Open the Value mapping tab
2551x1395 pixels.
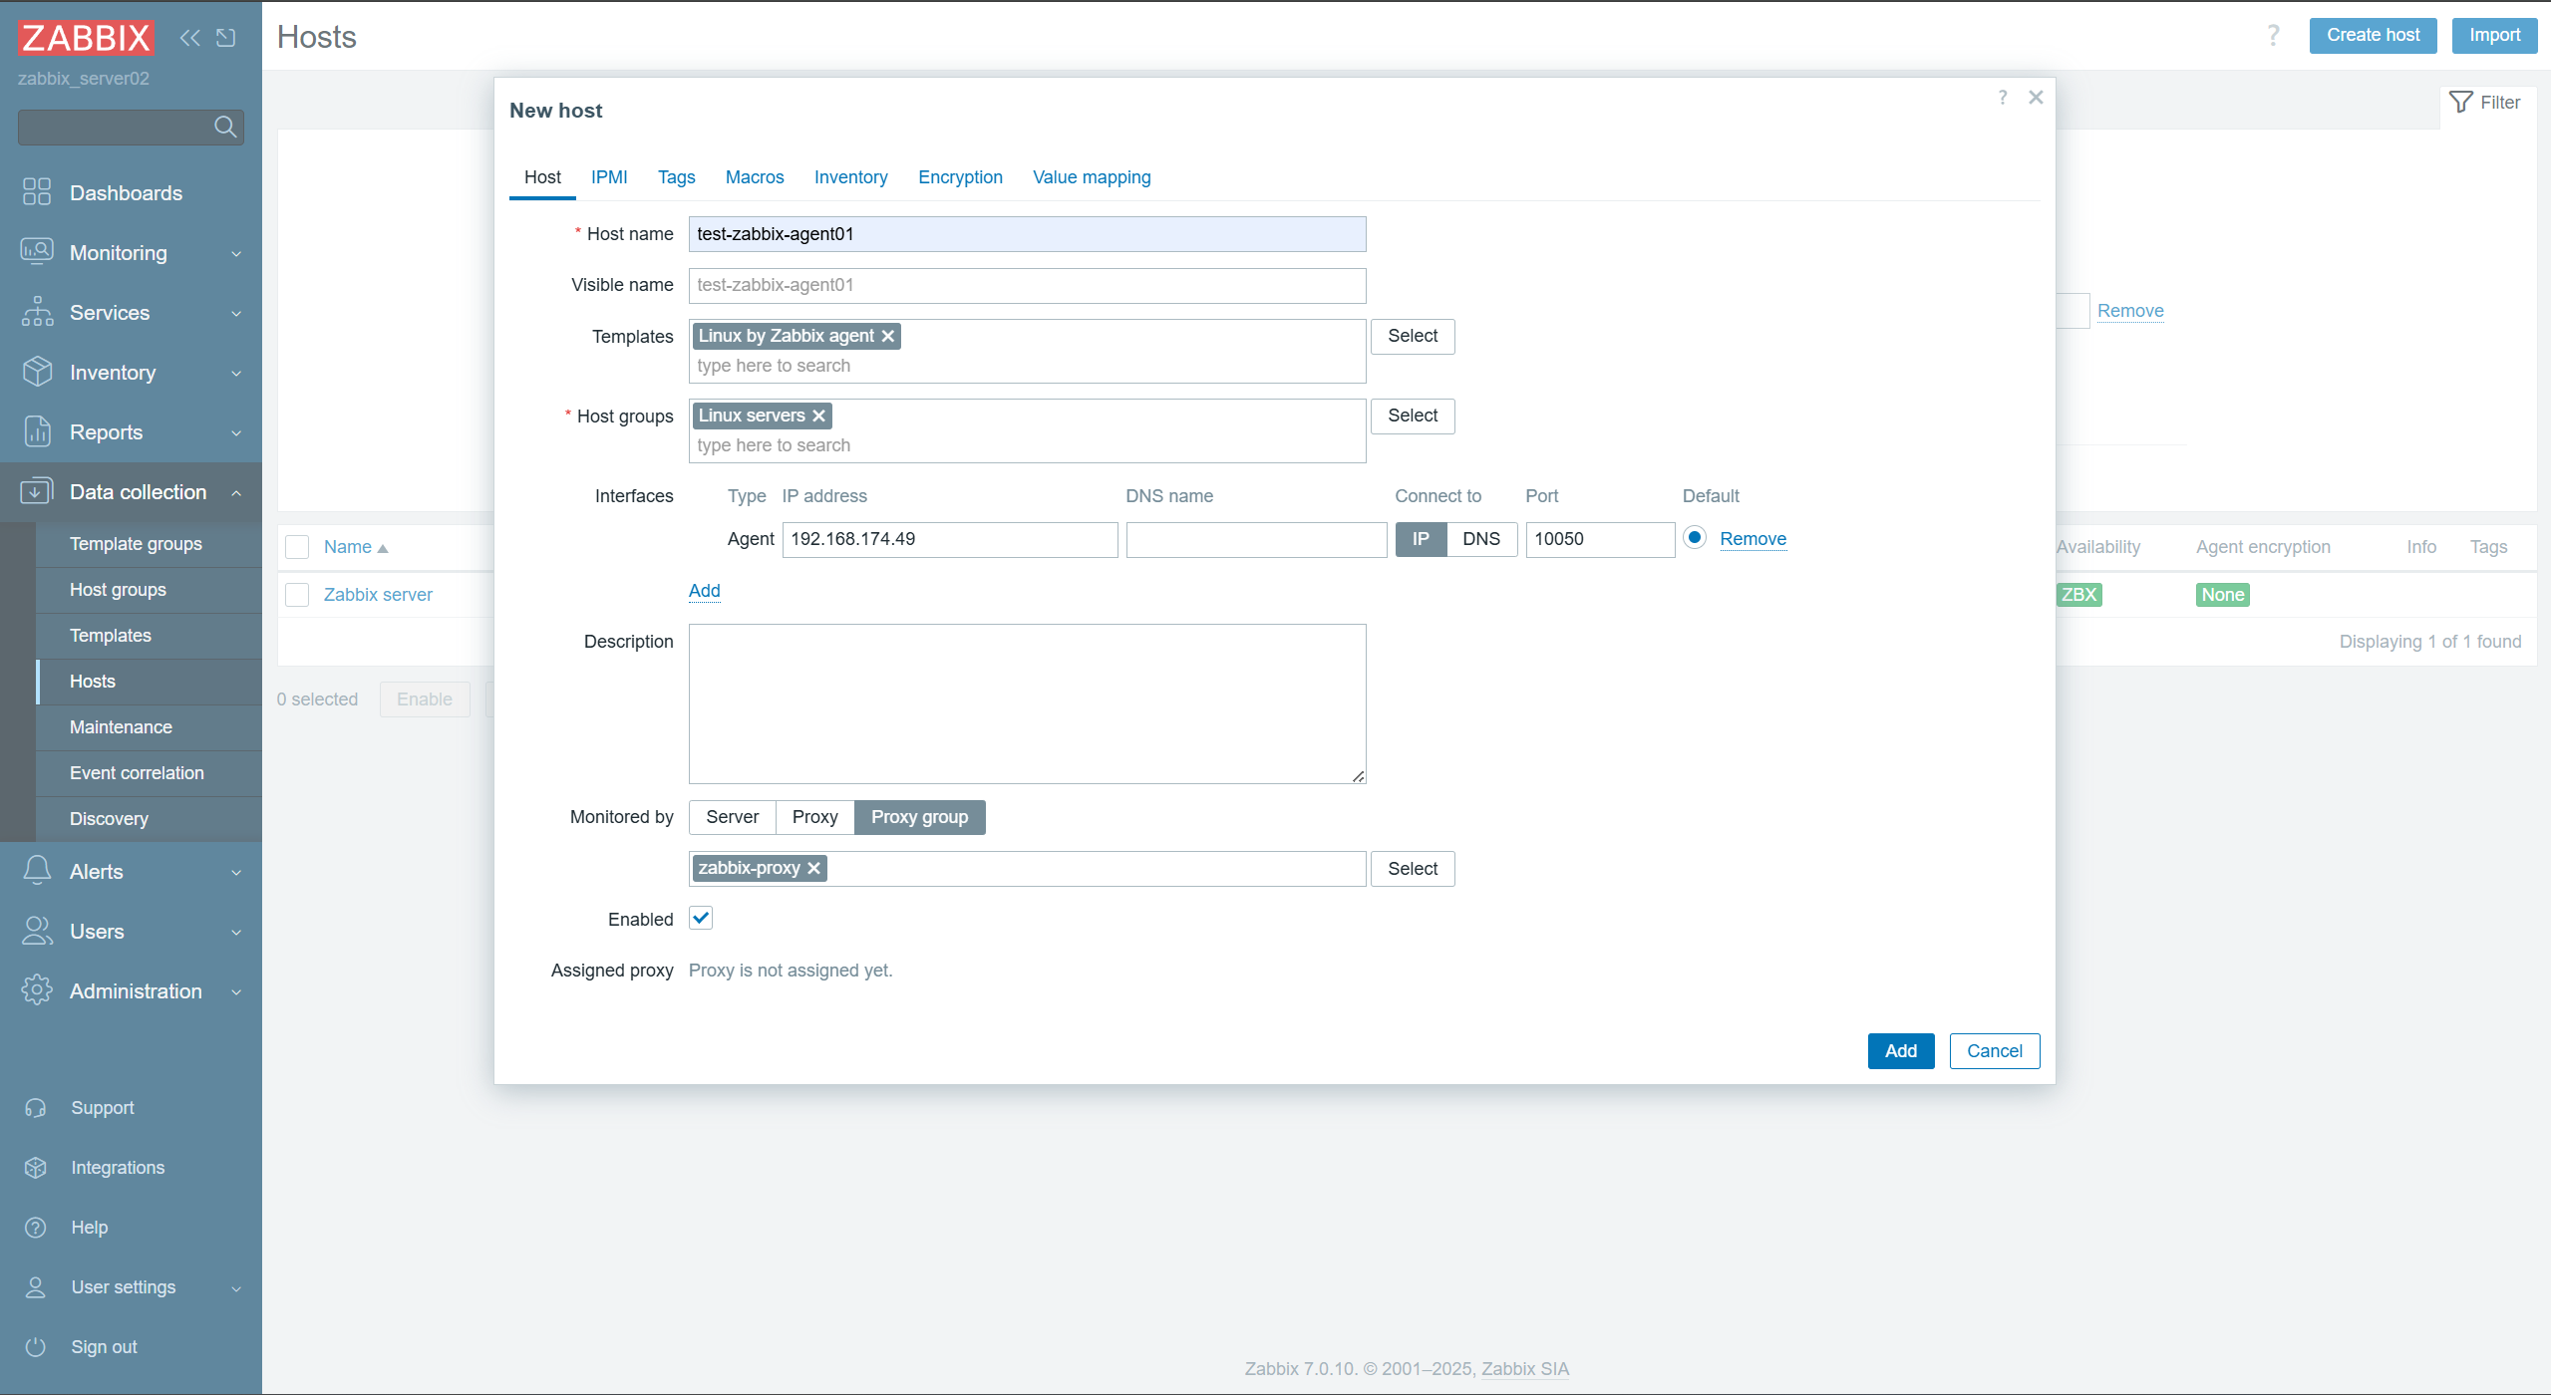[1092, 177]
